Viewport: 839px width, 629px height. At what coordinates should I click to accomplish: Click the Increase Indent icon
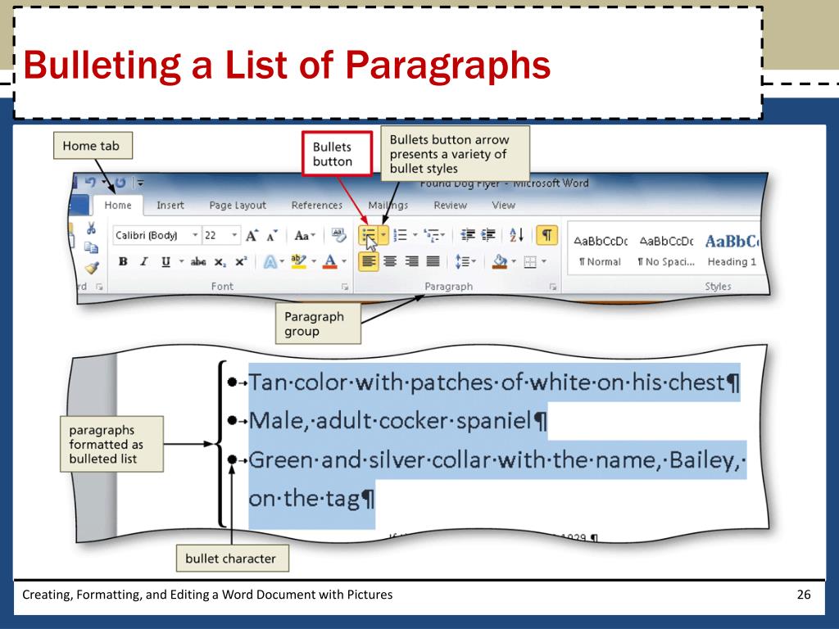(x=488, y=235)
